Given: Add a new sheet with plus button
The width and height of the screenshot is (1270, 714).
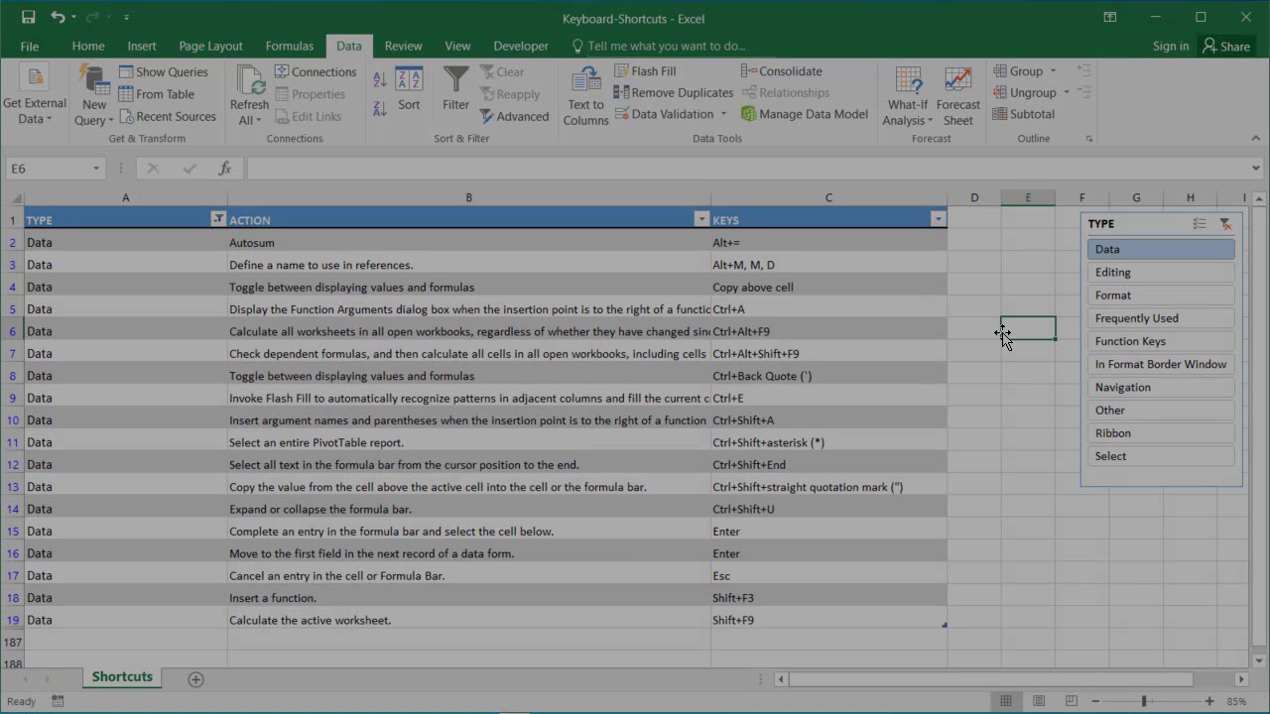Looking at the screenshot, I should (195, 679).
